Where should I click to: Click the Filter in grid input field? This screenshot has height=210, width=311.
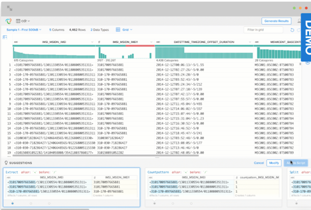click(x=264, y=30)
